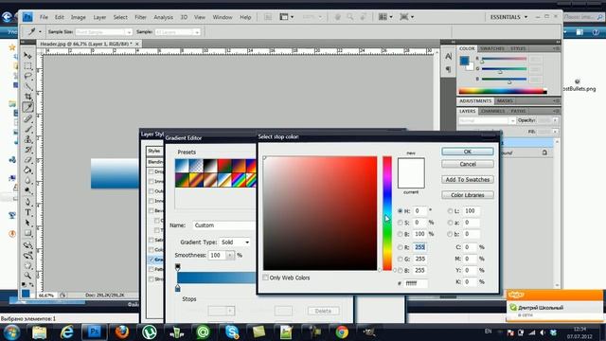The height and width of the screenshot is (341, 606).
Task: Select the Path Selection tool
Action: point(27,223)
